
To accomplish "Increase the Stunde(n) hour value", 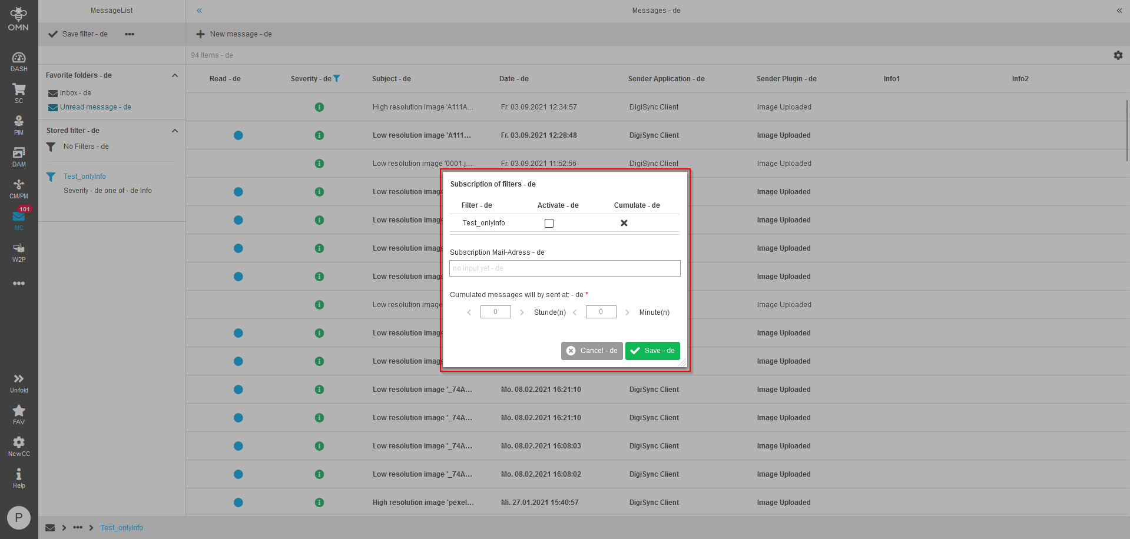I will pos(522,312).
